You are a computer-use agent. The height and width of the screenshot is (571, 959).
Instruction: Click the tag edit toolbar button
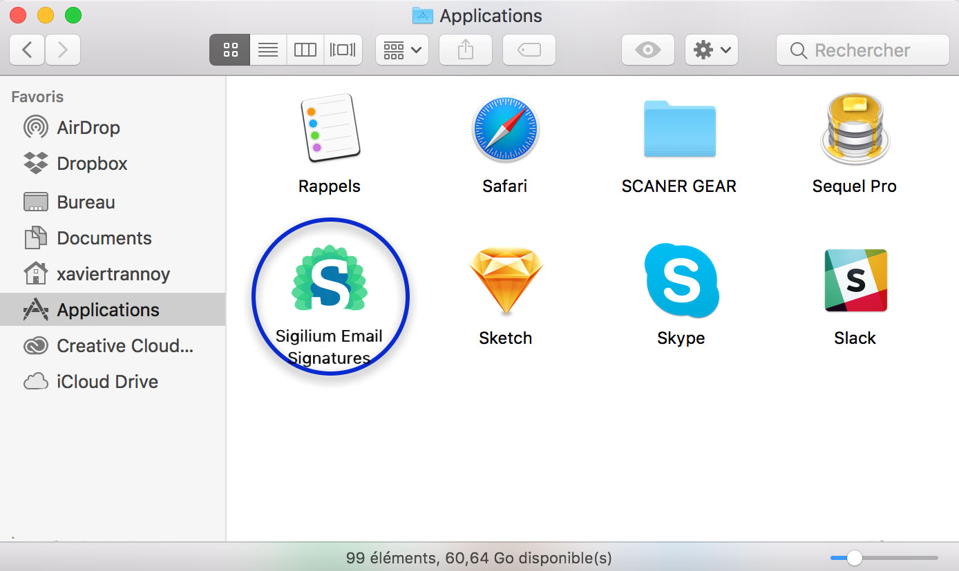(x=529, y=50)
